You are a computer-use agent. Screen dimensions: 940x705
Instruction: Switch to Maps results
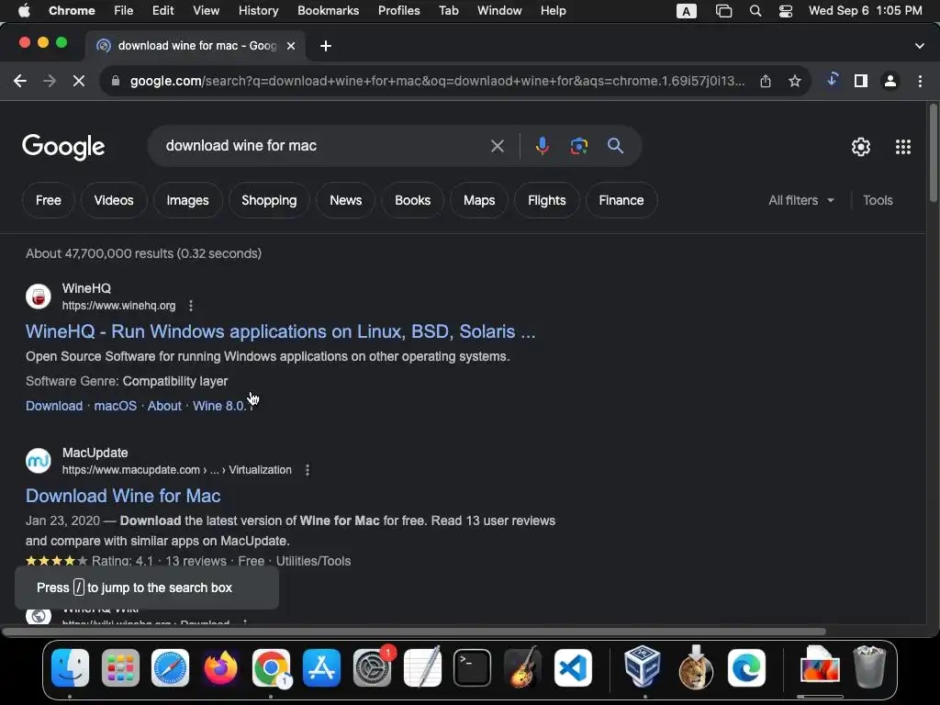tap(479, 200)
